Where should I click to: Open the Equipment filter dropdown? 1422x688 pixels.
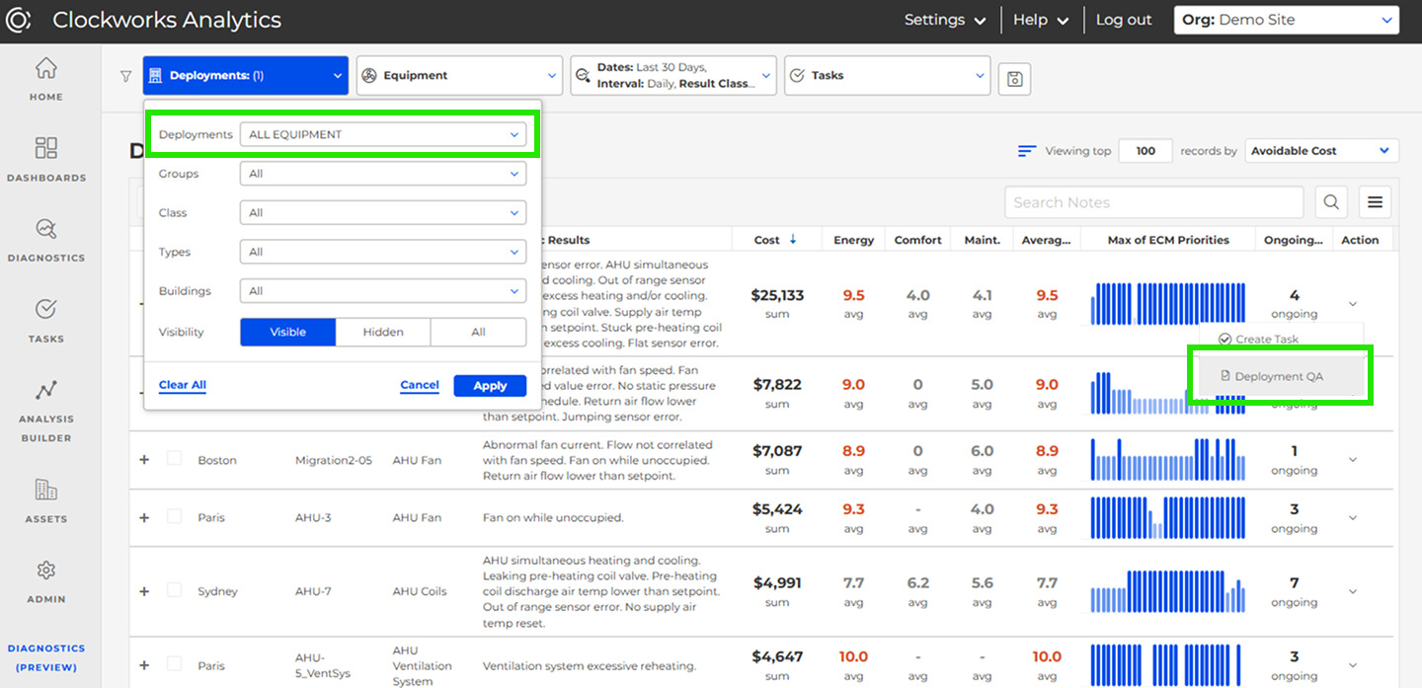click(459, 75)
